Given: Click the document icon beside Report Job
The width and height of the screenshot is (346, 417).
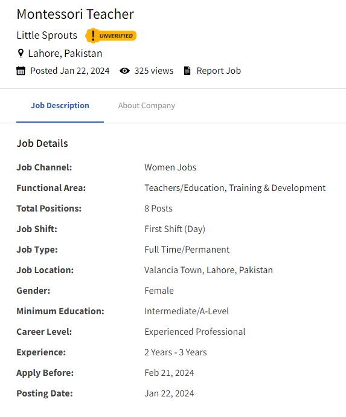Looking at the screenshot, I should 187,71.
